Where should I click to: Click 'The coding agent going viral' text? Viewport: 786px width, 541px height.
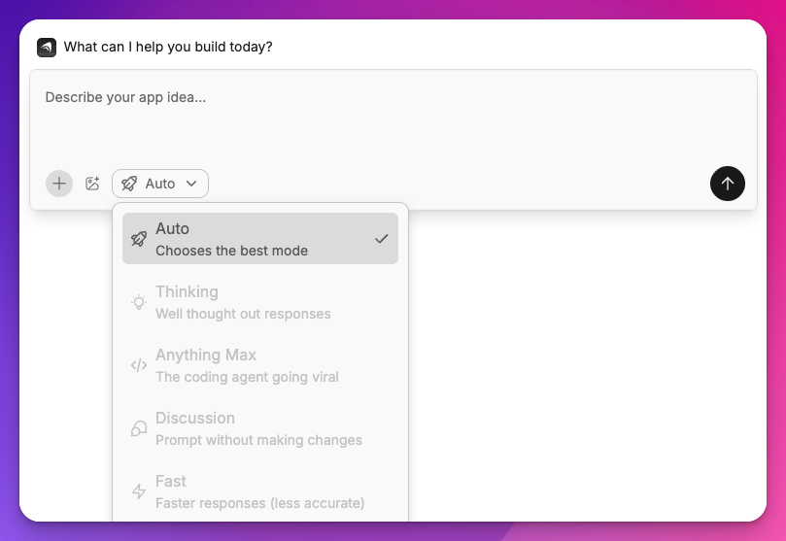[x=247, y=377]
